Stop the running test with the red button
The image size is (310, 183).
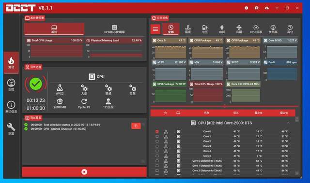tap(84, 172)
